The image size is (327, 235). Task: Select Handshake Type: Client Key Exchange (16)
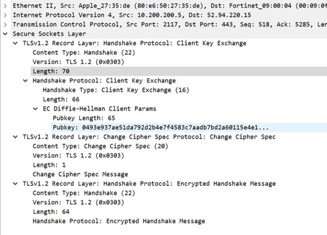(x=116, y=90)
